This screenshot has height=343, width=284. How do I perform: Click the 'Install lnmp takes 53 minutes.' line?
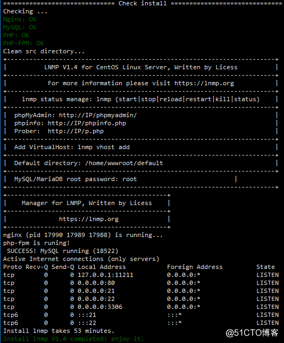[59, 331]
